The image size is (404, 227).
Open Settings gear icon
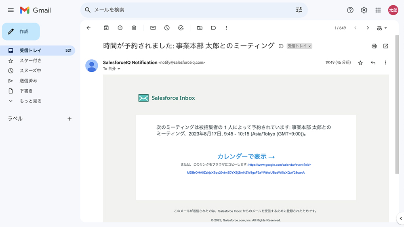pyautogui.click(x=364, y=10)
